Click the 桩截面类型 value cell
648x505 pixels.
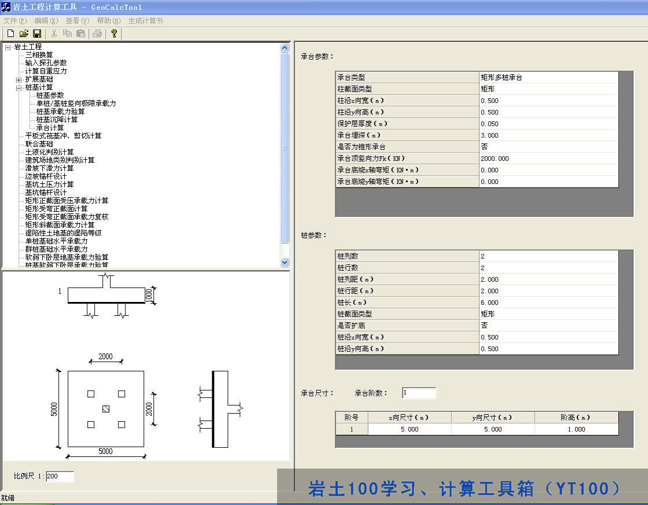[549, 314]
